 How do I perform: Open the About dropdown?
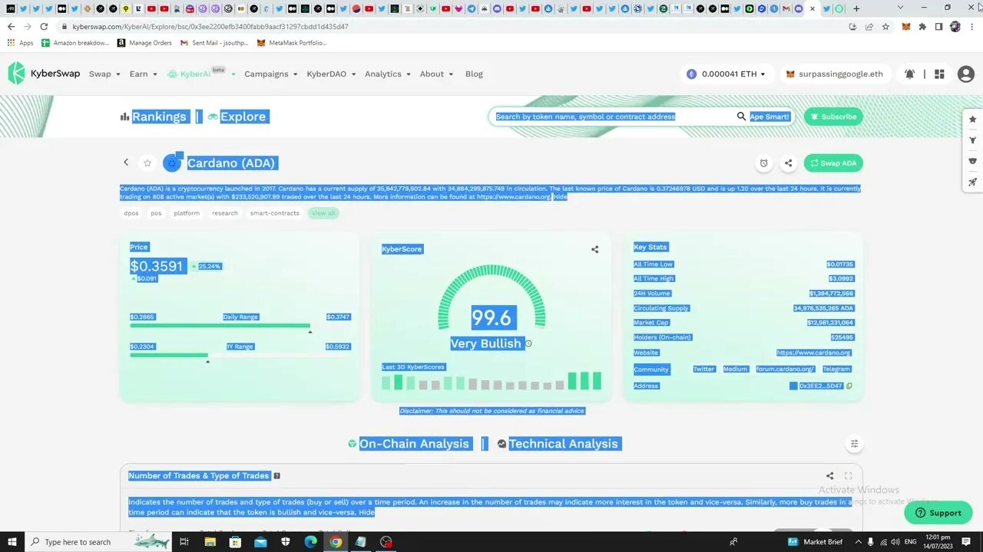(436, 74)
